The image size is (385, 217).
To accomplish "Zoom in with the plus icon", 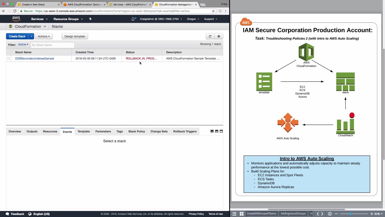I will point(372,214).
